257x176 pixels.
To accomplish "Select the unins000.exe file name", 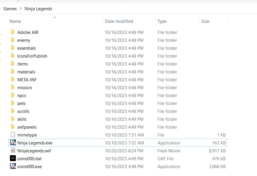I will click(30, 167).
